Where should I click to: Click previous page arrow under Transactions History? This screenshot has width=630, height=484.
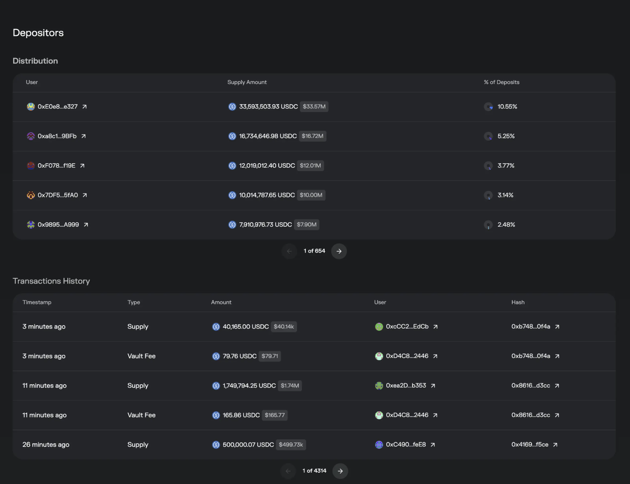288,471
